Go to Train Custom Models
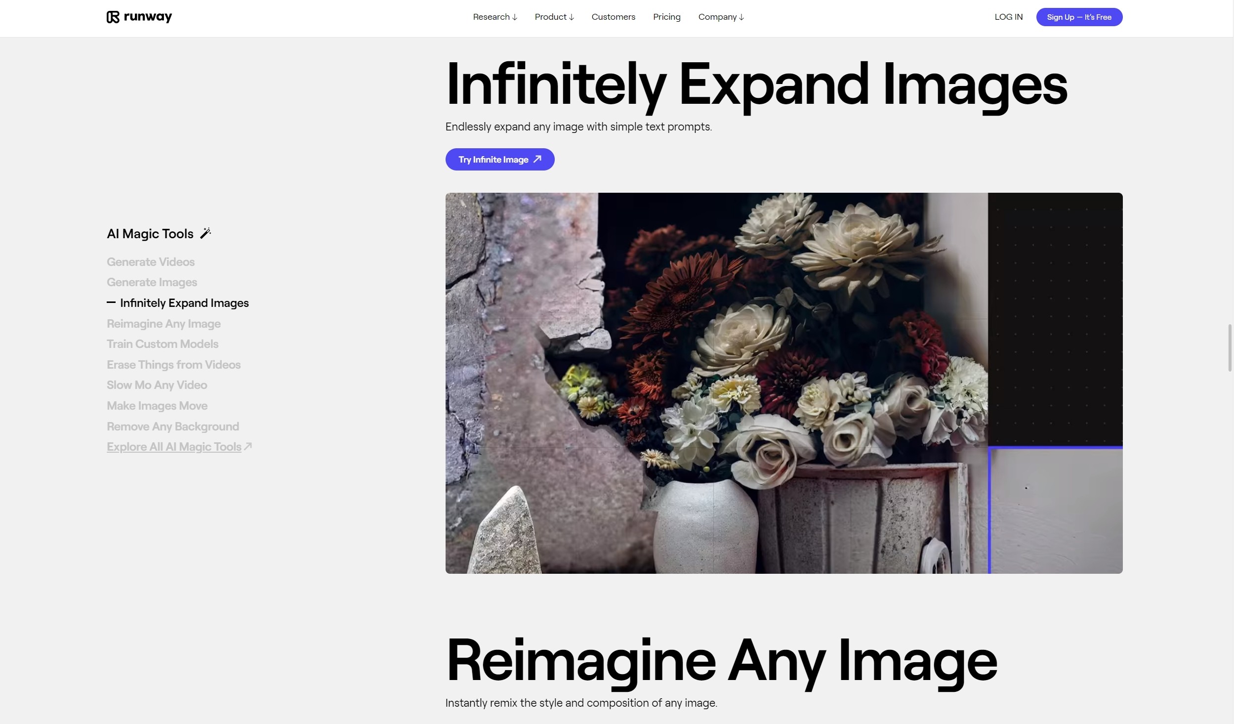 click(x=163, y=344)
